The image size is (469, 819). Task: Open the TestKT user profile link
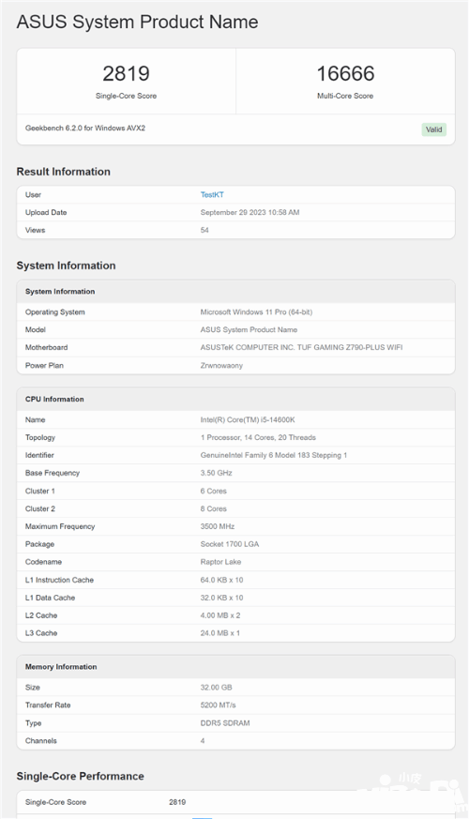tap(212, 194)
